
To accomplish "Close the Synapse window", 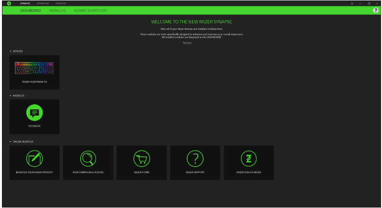I will click(x=377, y=3).
